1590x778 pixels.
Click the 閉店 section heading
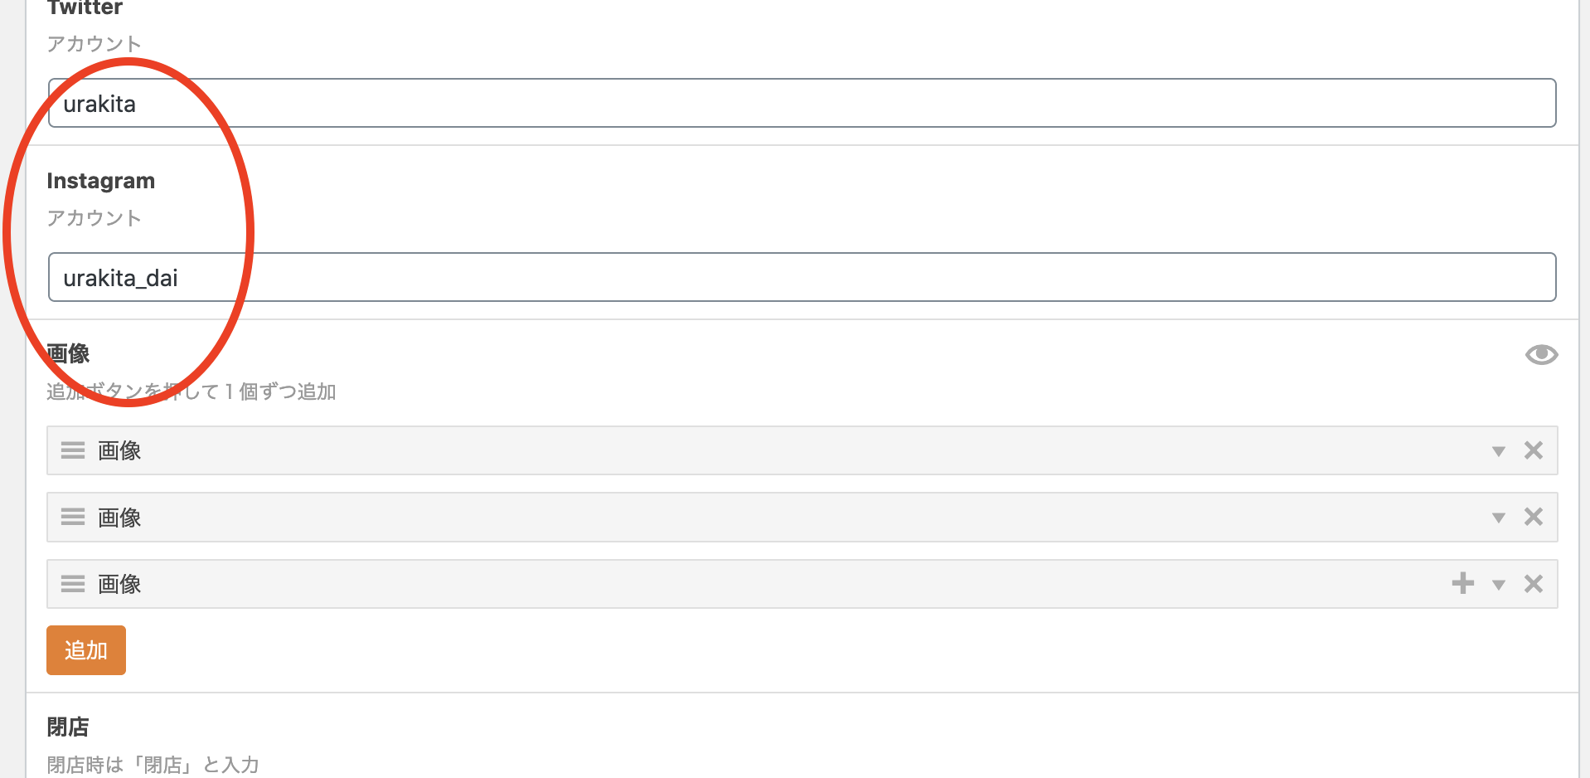click(x=68, y=727)
